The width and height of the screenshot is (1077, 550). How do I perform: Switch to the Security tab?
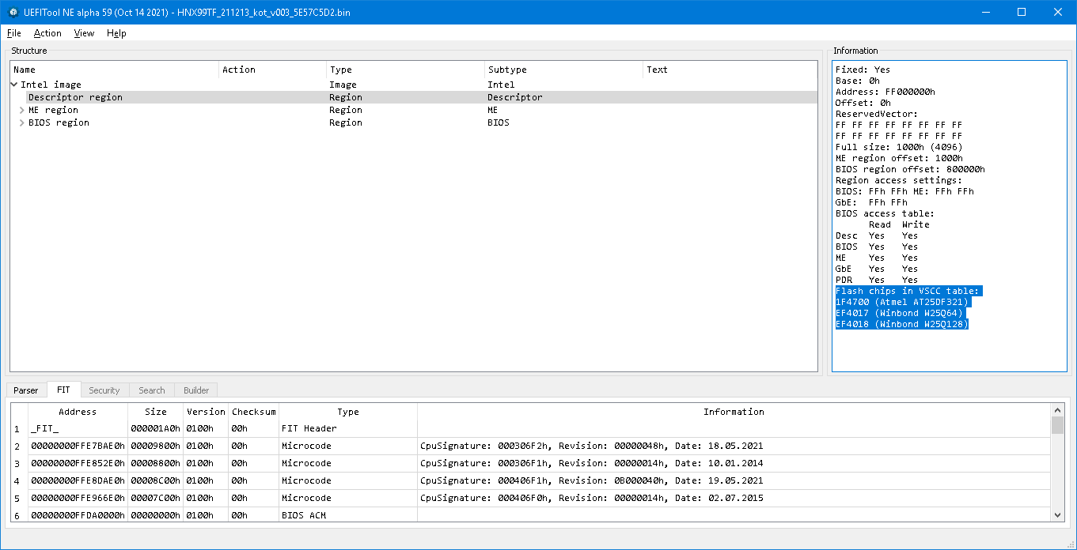[x=104, y=390]
